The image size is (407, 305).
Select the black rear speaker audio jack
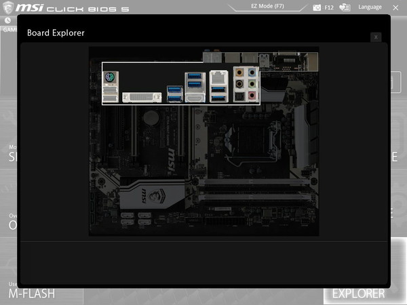239,84
